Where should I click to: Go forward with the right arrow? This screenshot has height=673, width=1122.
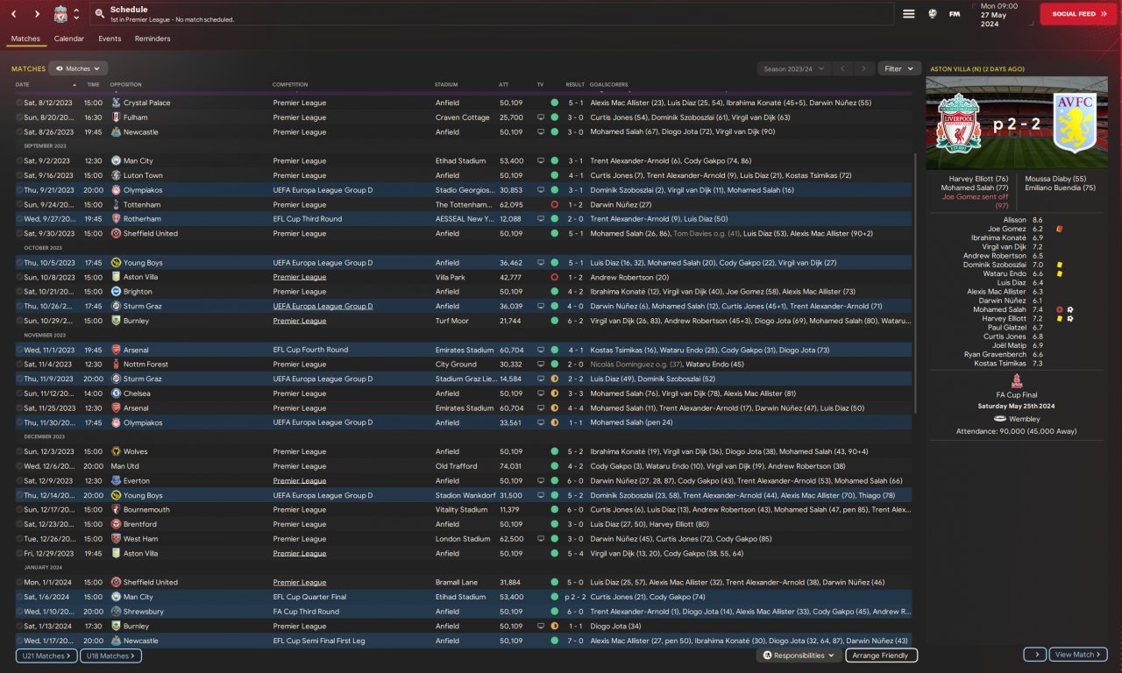click(x=37, y=14)
